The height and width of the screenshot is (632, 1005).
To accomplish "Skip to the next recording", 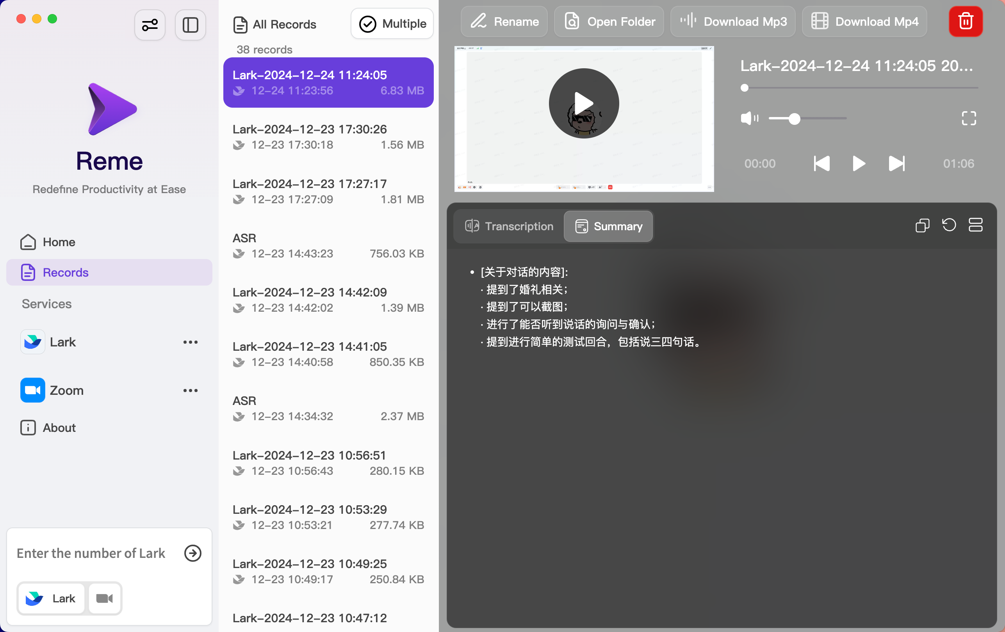I will [x=896, y=163].
